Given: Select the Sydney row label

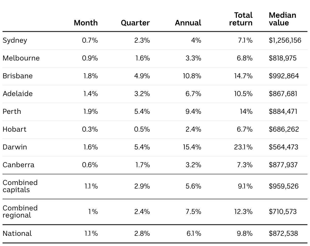Looking at the screenshot, I should point(15,40).
